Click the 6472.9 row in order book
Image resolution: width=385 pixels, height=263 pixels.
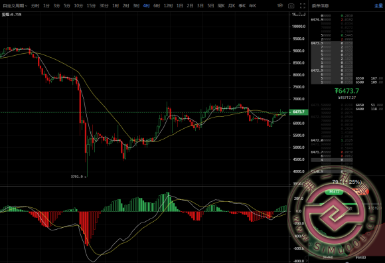click(x=332, y=70)
